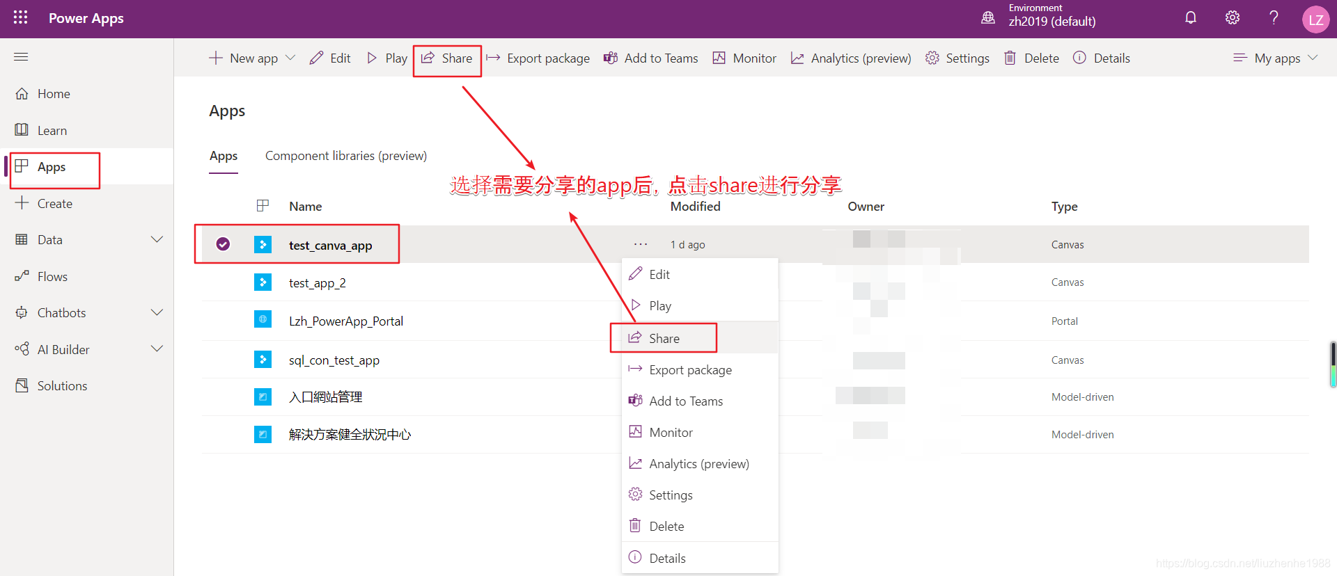This screenshot has height=576, width=1337.
Task: Choose Delete in the context menu
Action: coord(699,526)
